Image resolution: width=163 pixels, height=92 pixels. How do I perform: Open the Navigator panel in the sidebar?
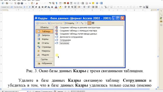click(x=161, y=25)
